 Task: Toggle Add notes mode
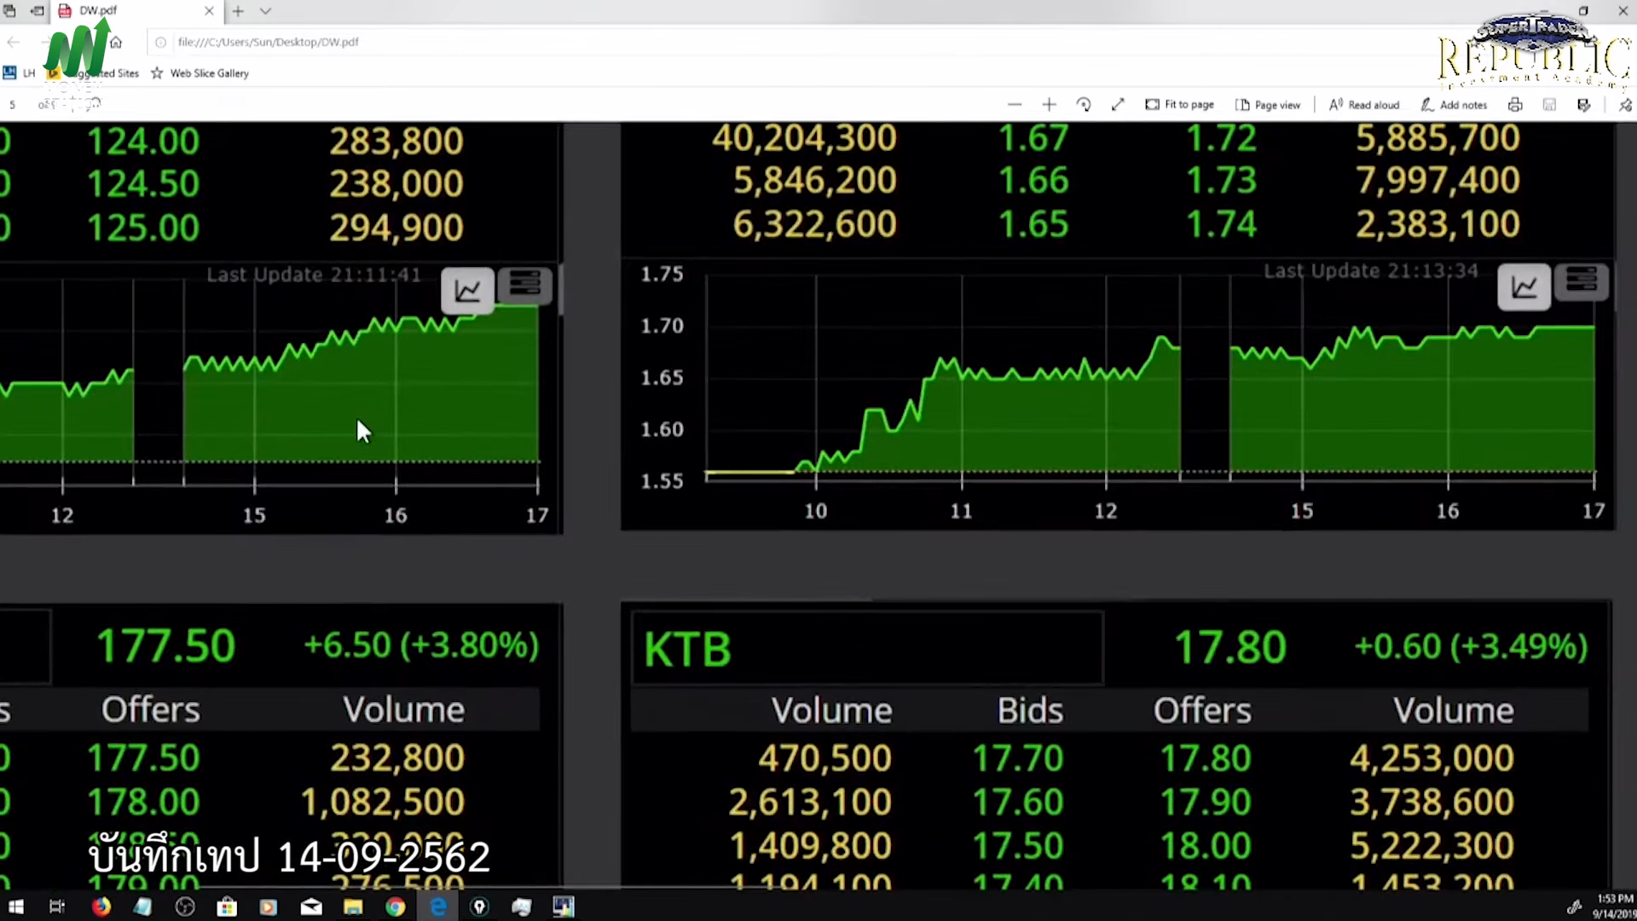click(x=1454, y=104)
